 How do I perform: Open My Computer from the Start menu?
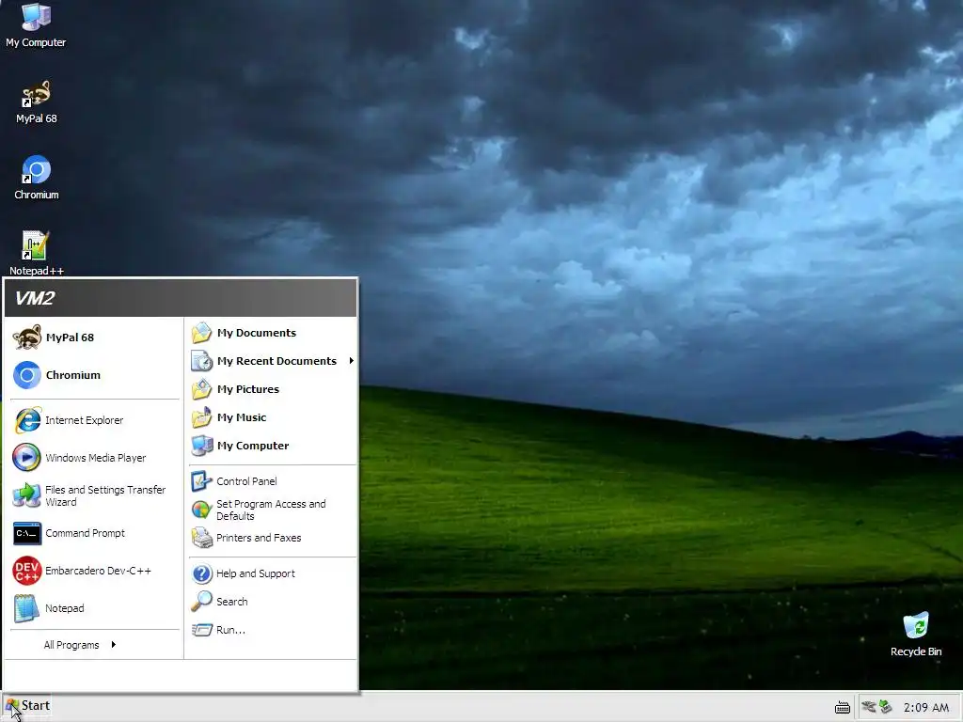272,446
